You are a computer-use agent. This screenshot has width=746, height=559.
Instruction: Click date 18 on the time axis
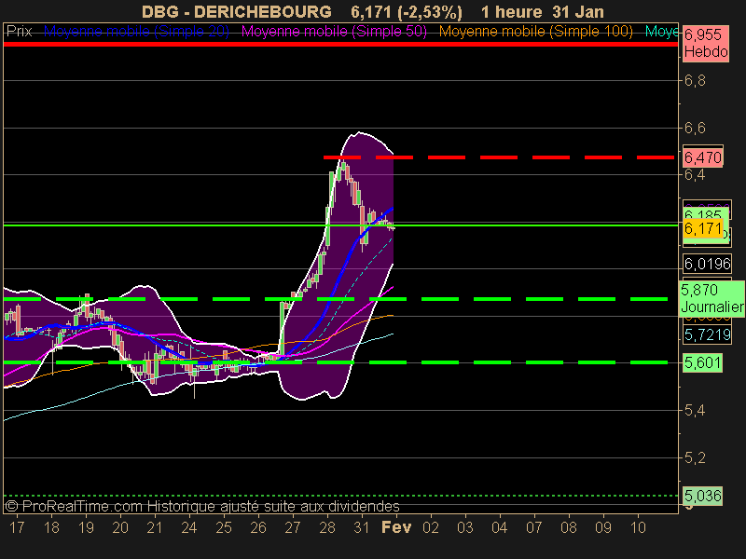pos(51,527)
